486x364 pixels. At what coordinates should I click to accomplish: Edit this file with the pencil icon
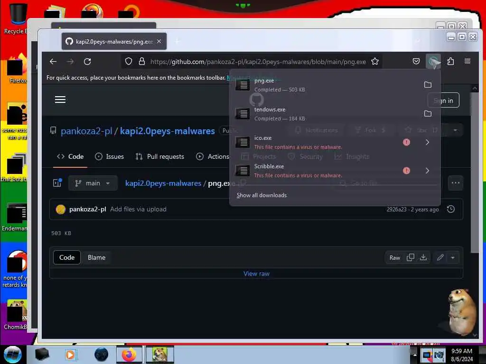coord(440,257)
